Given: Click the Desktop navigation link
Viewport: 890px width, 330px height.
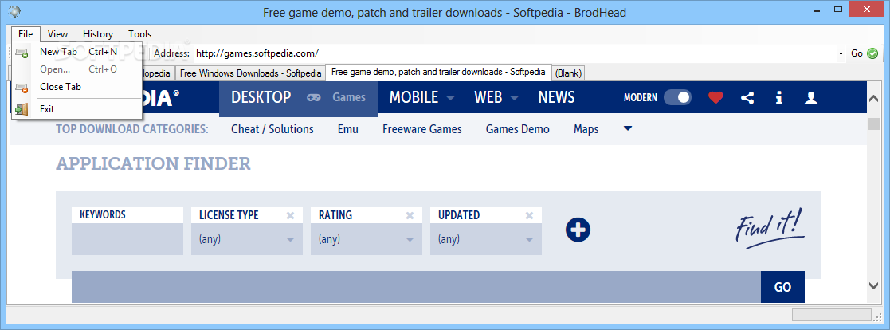Looking at the screenshot, I should click(261, 98).
